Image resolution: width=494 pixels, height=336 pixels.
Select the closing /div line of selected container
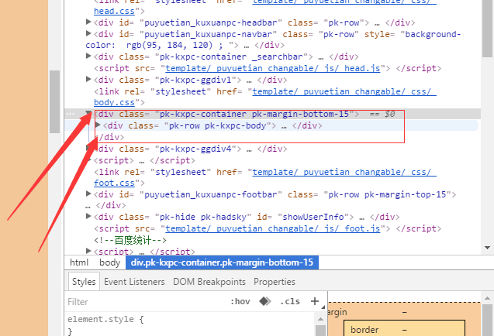point(110,137)
